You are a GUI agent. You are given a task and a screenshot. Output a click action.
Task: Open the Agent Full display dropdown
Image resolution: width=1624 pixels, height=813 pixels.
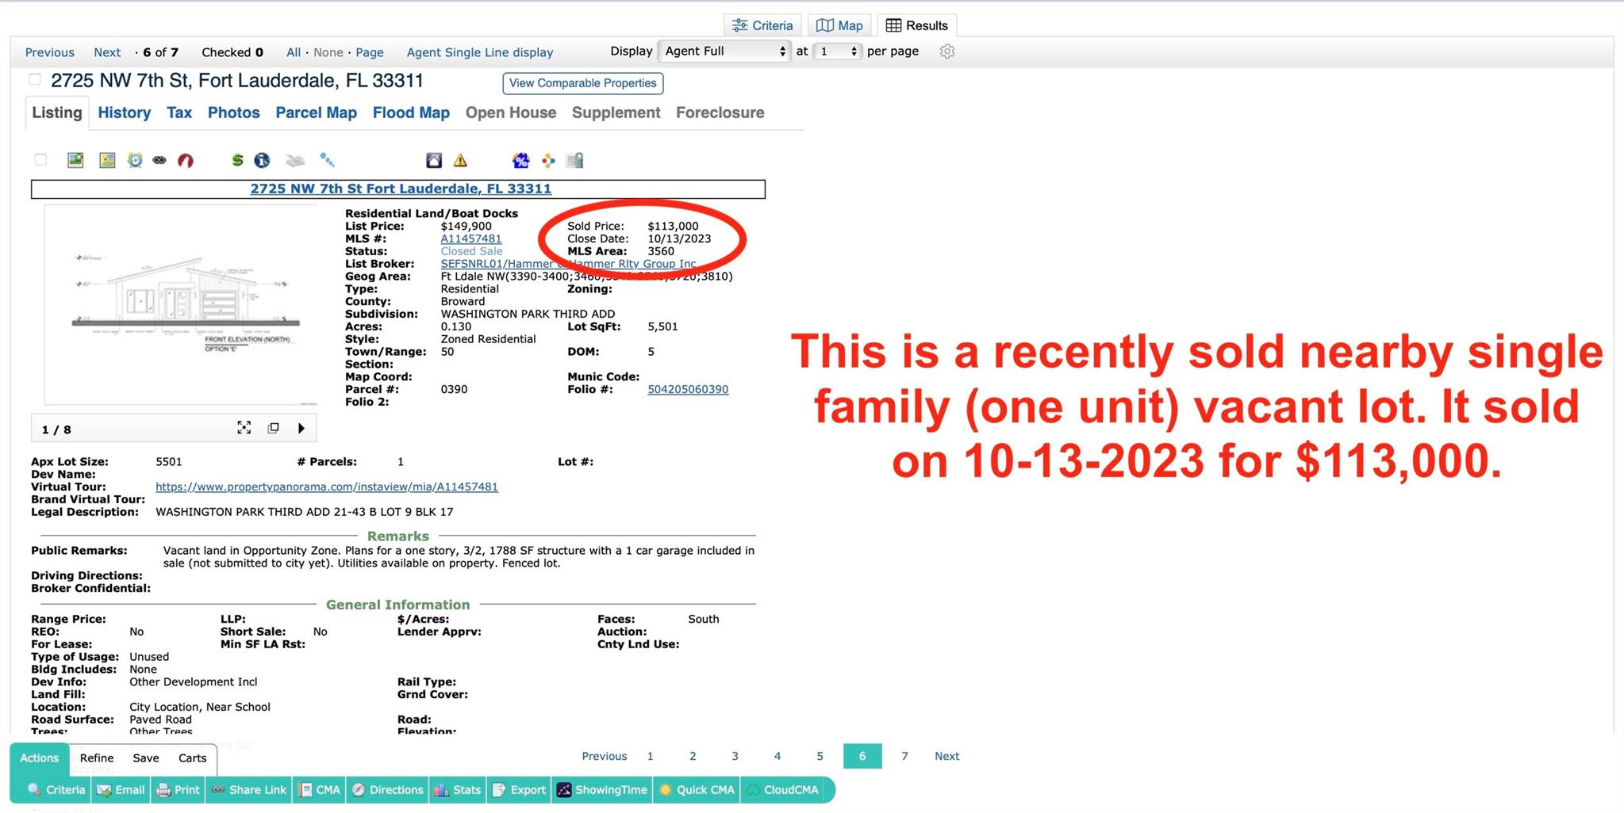(724, 52)
